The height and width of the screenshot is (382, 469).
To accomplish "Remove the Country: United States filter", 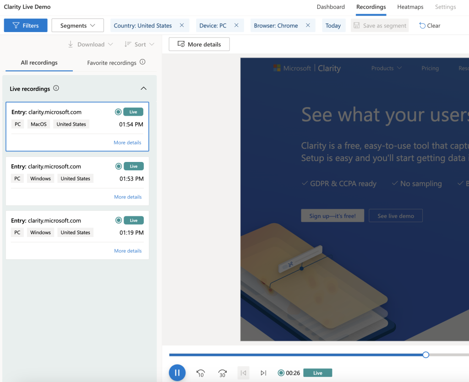I will pos(182,25).
